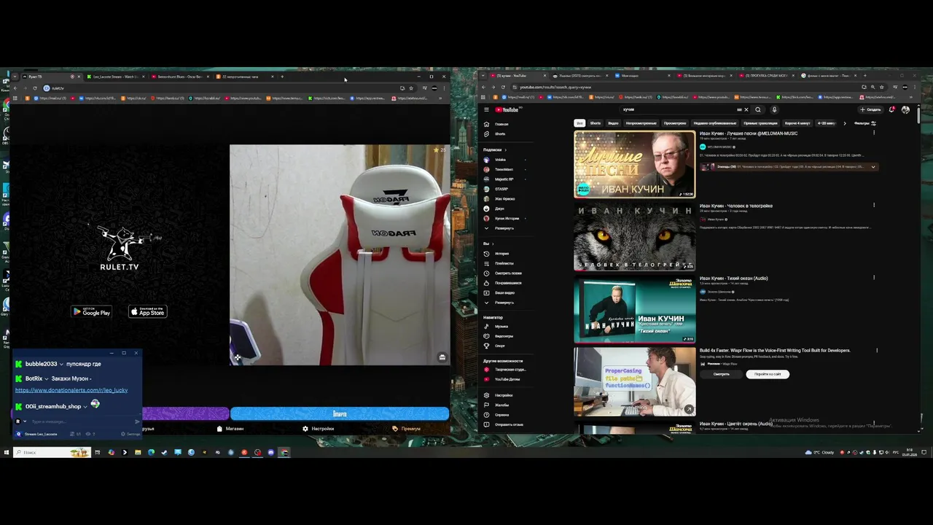Open Majestic RP subscription channel
The image size is (933, 525).
(x=504, y=179)
